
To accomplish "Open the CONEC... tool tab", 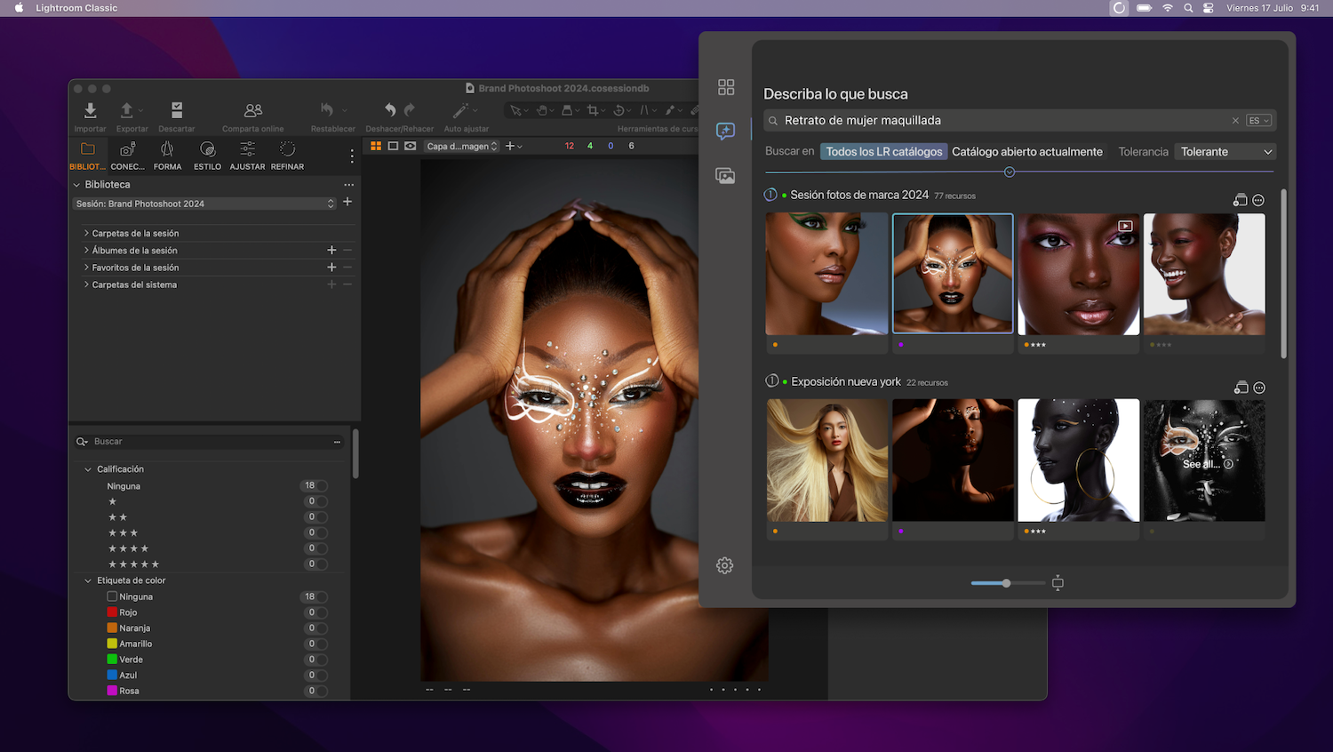I will (127, 155).
